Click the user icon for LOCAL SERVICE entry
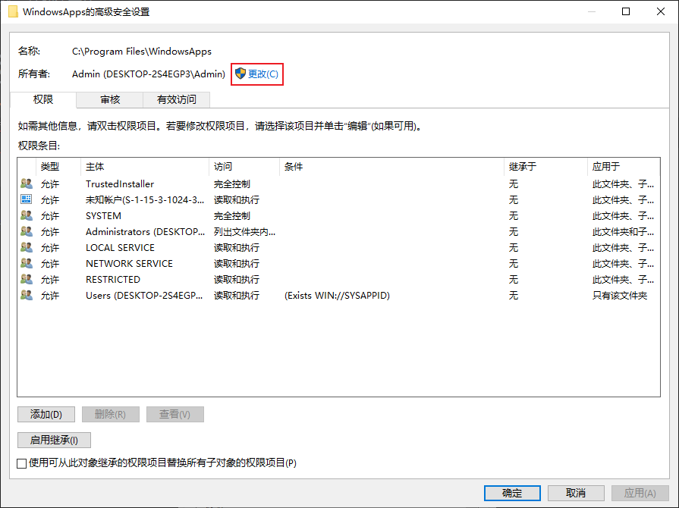 [x=27, y=247]
